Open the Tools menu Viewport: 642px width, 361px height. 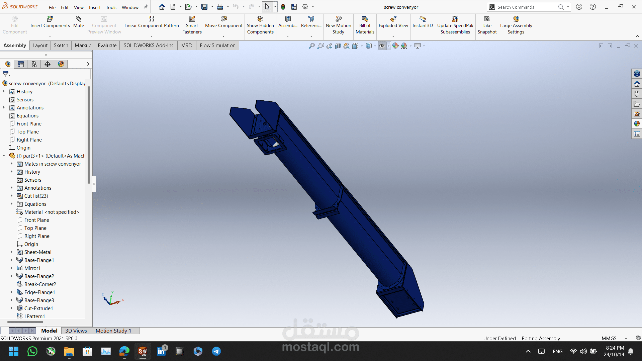pyautogui.click(x=111, y=7)
